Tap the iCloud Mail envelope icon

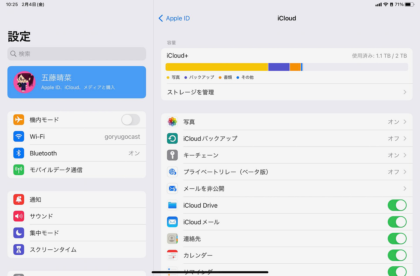click(172, 222)
